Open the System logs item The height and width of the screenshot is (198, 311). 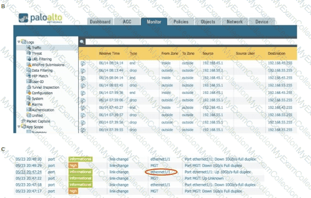pos(37,99)
